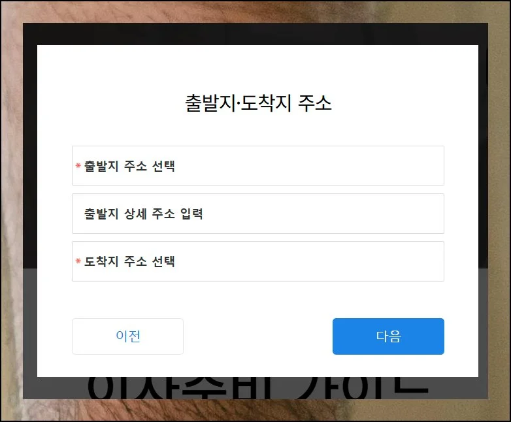
Task: Click the 출발지 상세 주소 입력 placeholder text
Action: (143, 214)
